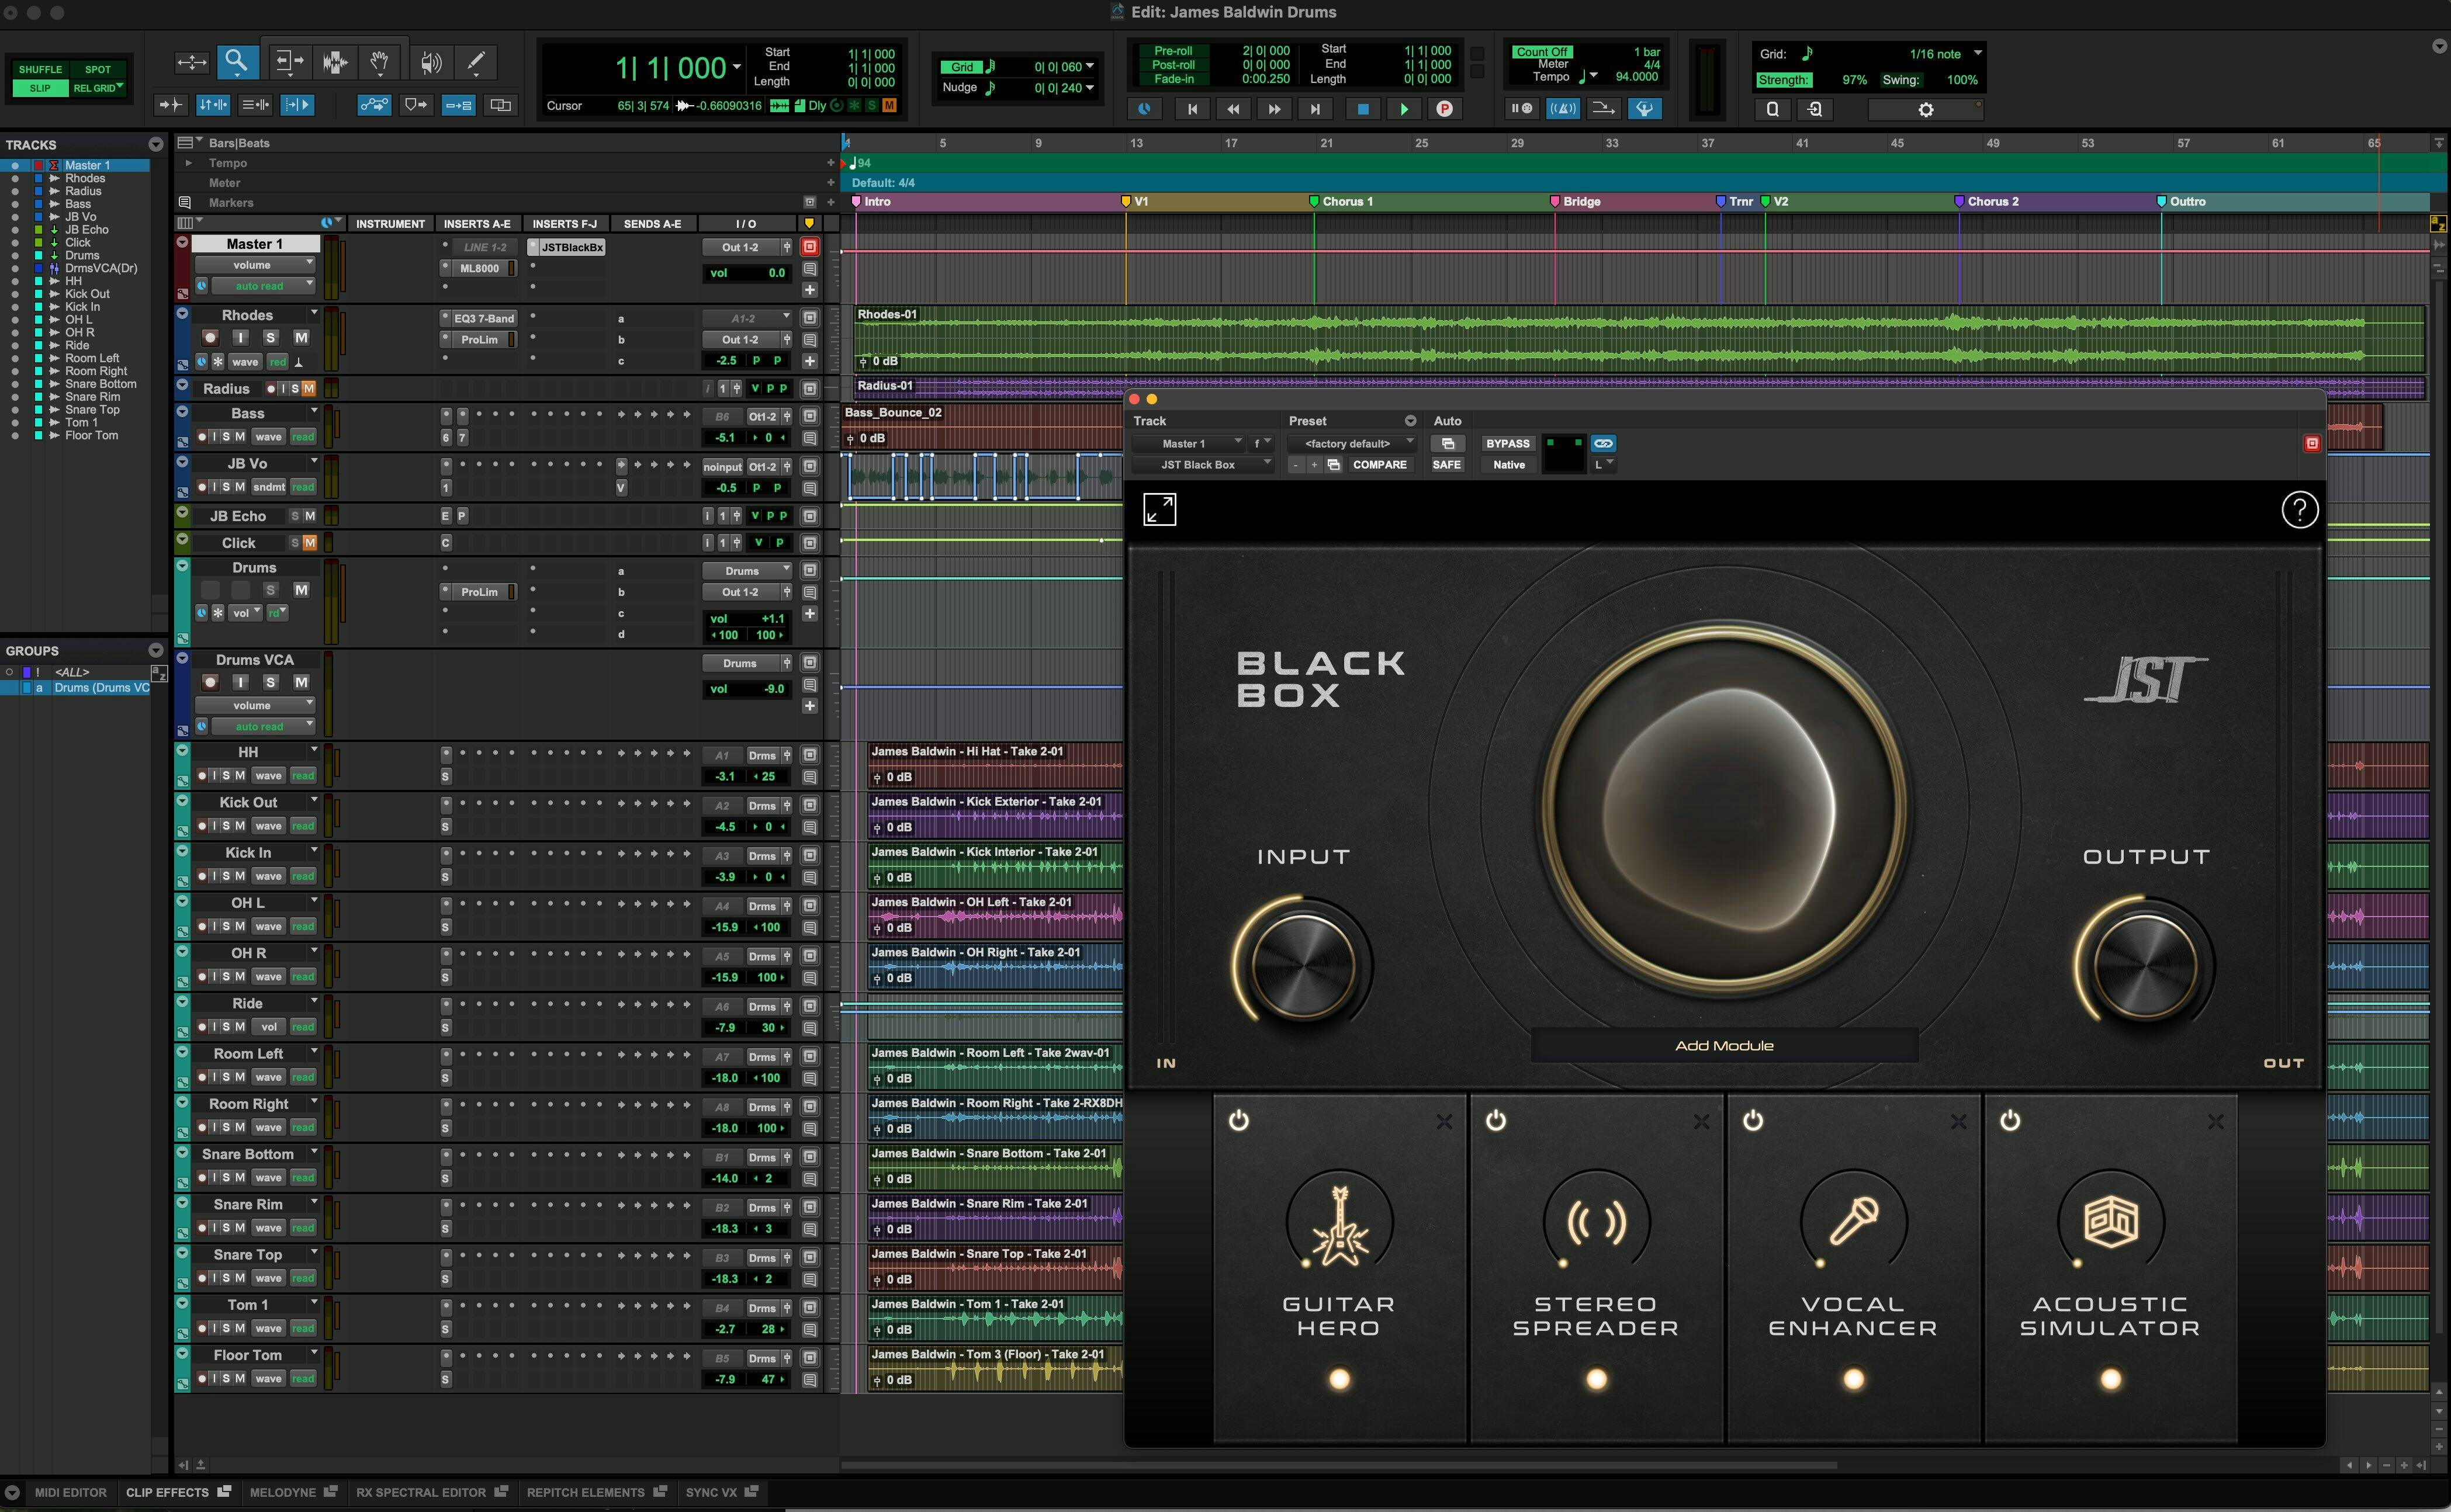Toggle power on Vocal Enhancer module
This screenshot has width=2451, height=1512.
[x=1753, y=1120]
